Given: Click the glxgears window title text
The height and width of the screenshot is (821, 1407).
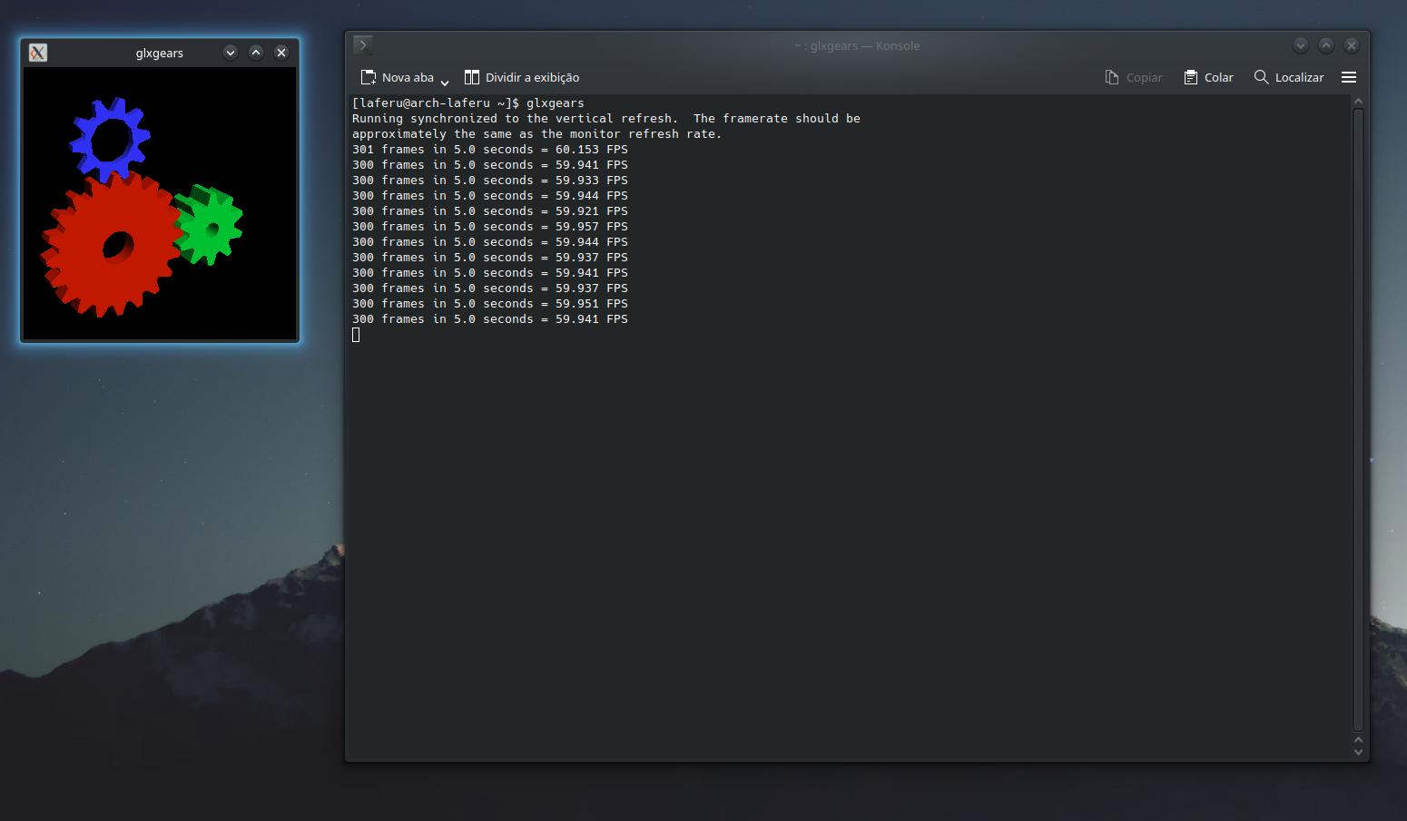Looking at the screenshot, I should point(160,53).
